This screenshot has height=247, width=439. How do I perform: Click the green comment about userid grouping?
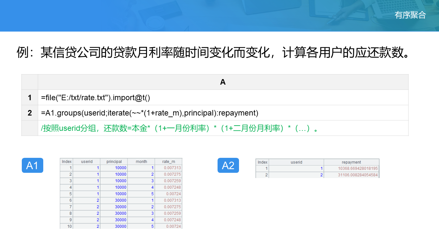(x=179, y=129)
